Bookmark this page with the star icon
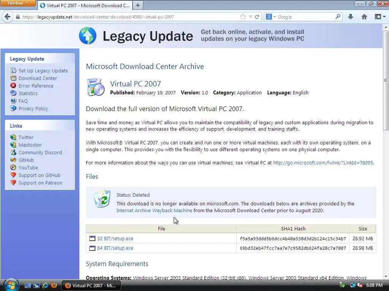The height and width of the screenshot is (291, 389). 243,17
